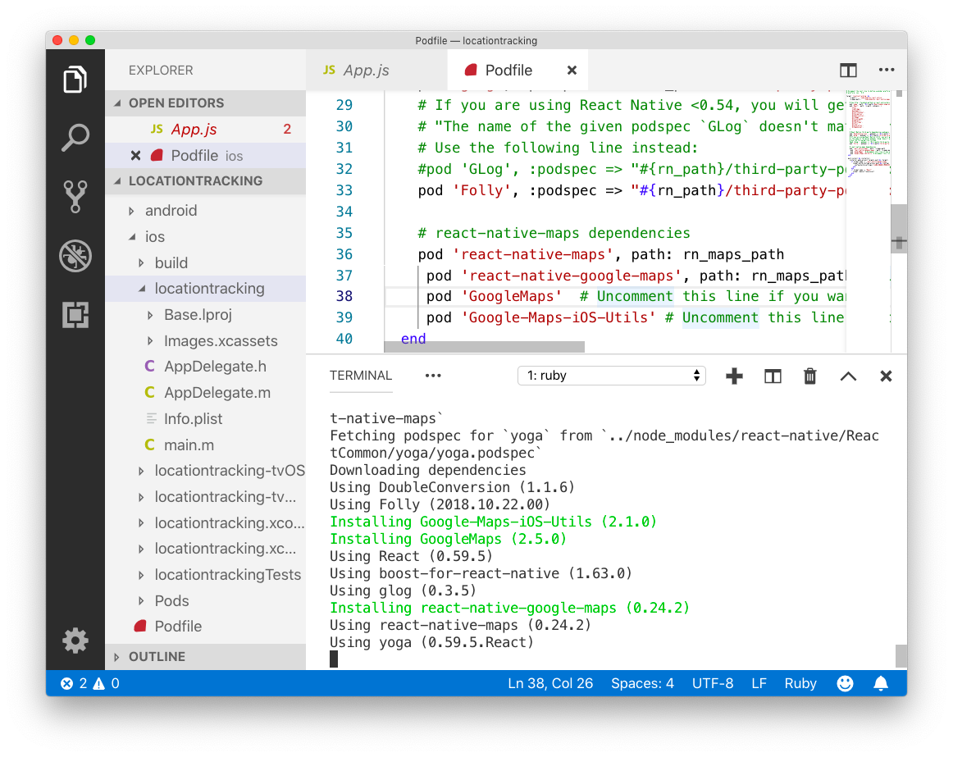This screenshot has height=757, width=953.
Task: Open the Source Control view
Action: click(75, 197)
